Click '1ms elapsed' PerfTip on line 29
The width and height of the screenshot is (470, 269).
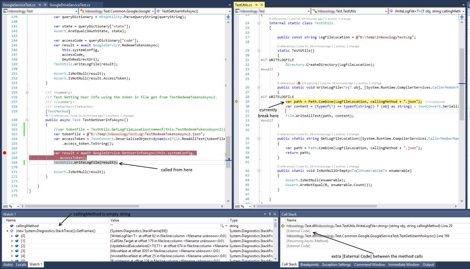[434, 102]
